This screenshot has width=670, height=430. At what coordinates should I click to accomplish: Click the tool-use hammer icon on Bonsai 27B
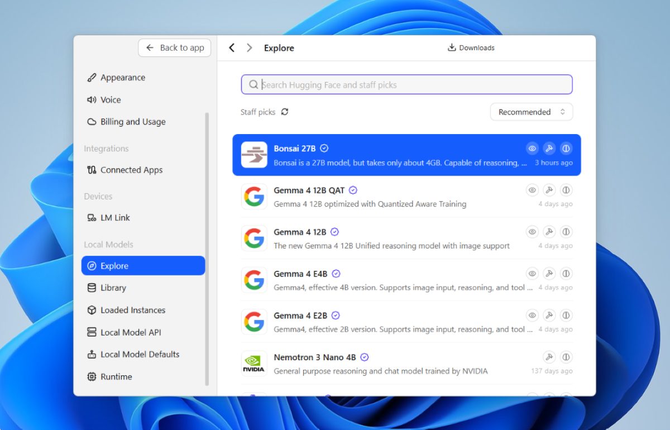(549, 149)
